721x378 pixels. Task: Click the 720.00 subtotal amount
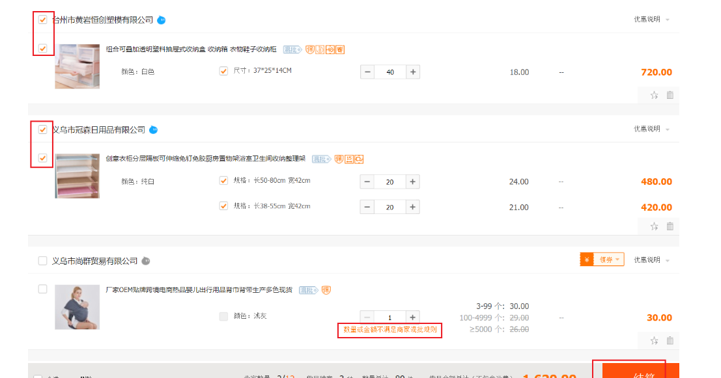[x=656, y=72]
